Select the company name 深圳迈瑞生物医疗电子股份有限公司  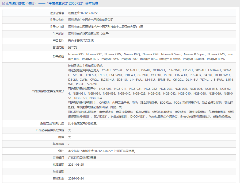pyautogui.click(x=91, y=20)
